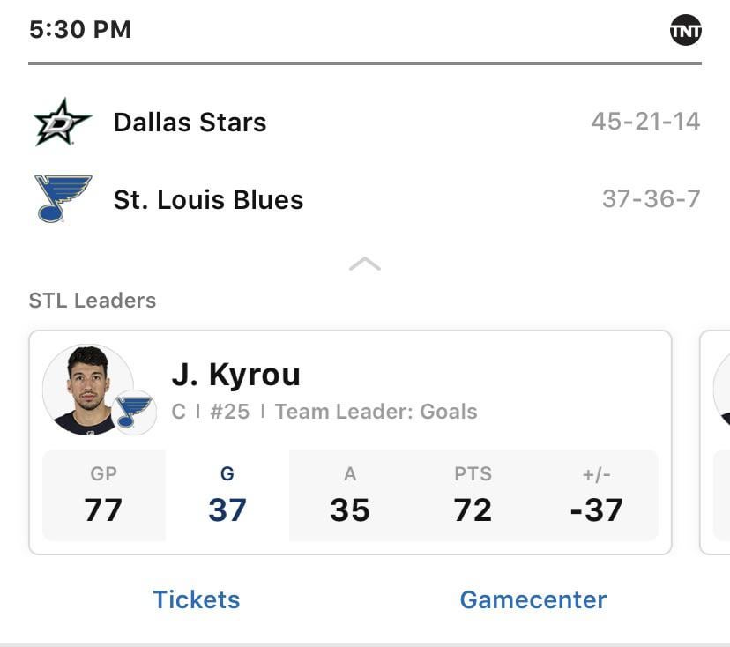Click the Dallas Stars 45-21-14 record
The image size is (730, 647).
(645, 122)
